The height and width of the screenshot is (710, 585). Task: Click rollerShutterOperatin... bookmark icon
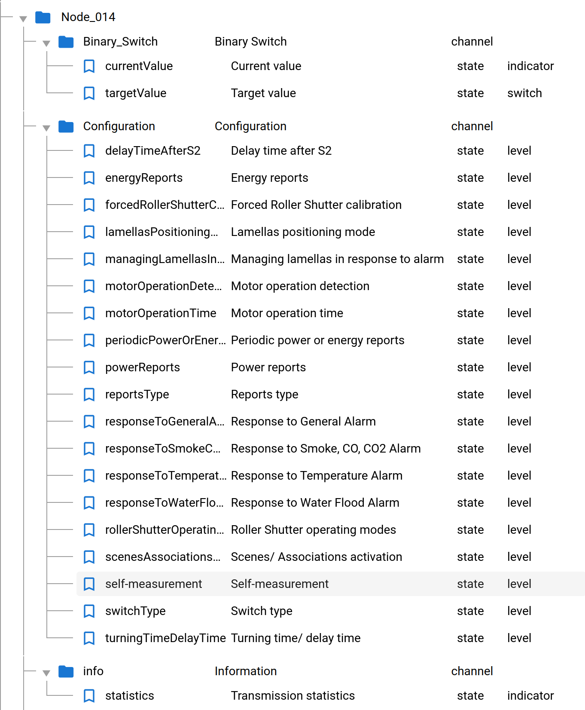(89, 530)
